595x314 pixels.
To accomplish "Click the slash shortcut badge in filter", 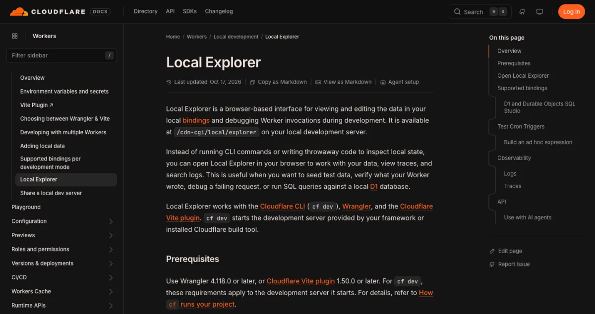I will (x=110, y=55).
